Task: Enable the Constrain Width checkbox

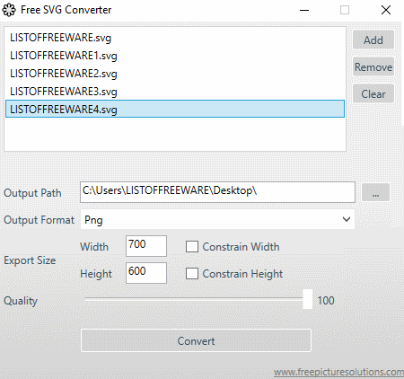Action: coord(192,247)
